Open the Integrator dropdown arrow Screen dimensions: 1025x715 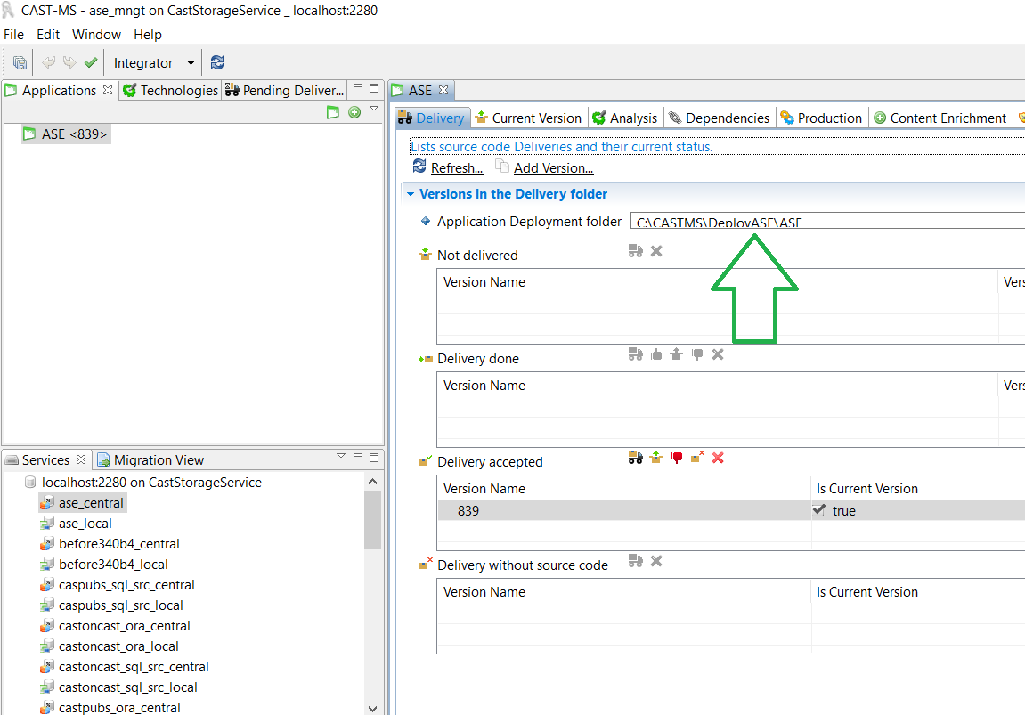191,63
